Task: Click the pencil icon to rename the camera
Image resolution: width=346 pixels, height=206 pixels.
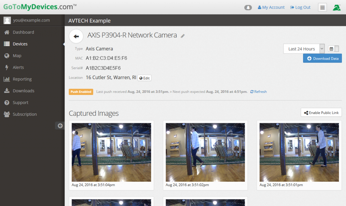Action: [x=183, y=36]
